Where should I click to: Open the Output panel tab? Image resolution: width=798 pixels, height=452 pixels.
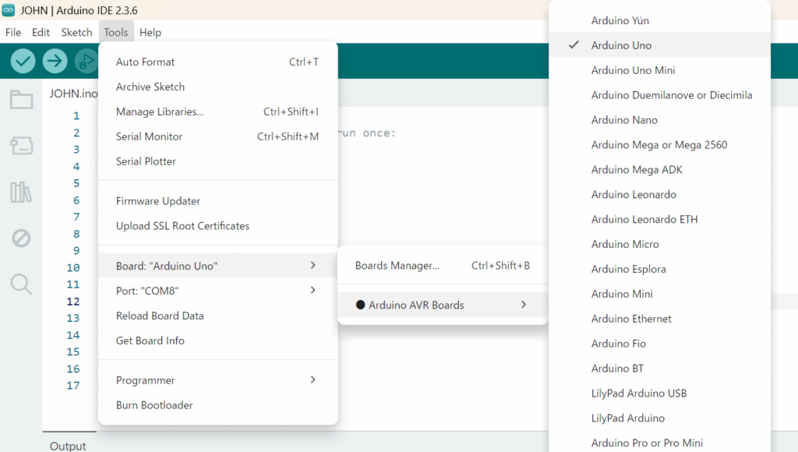68,446
